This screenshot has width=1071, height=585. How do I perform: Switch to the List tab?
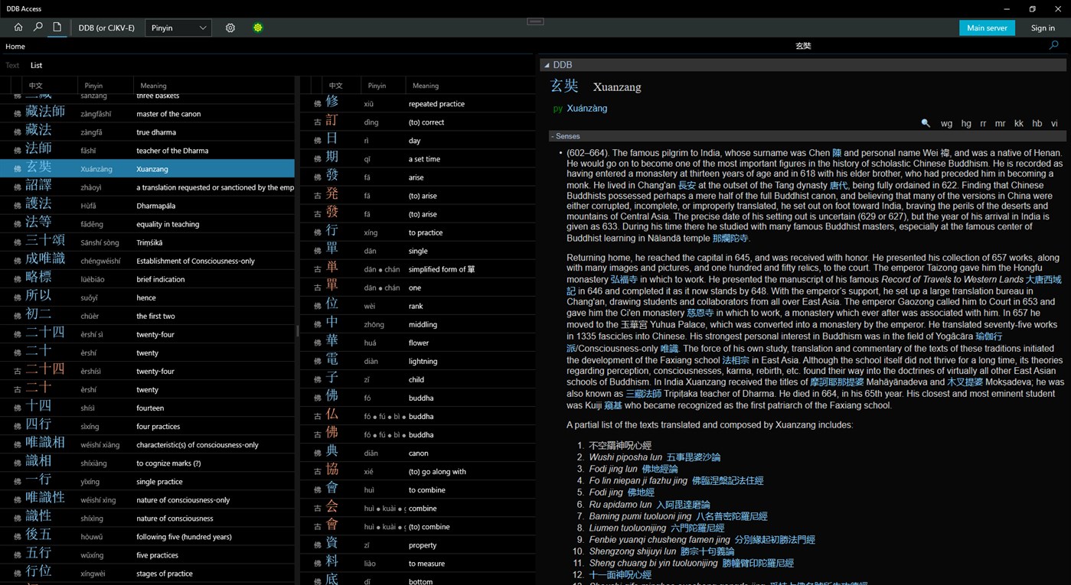point(35,65)
